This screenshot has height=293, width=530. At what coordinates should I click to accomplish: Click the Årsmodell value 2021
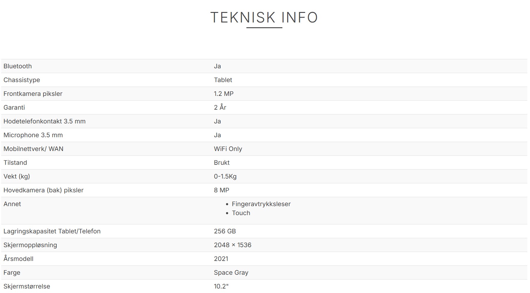[x=221, y=259]
